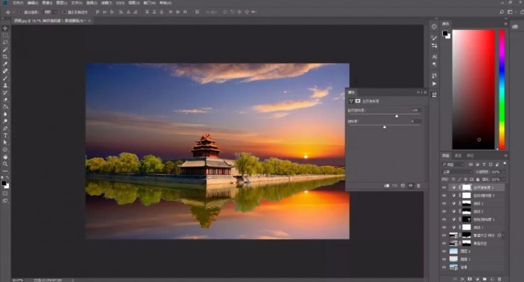
Task: Select the Gradient tool
Action: (x=5, y=106)
